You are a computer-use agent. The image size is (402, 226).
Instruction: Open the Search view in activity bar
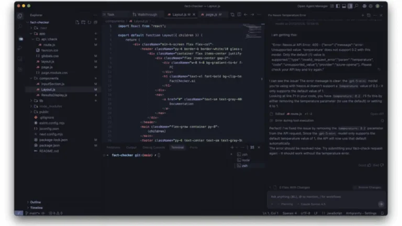click(x=20, y=27)
